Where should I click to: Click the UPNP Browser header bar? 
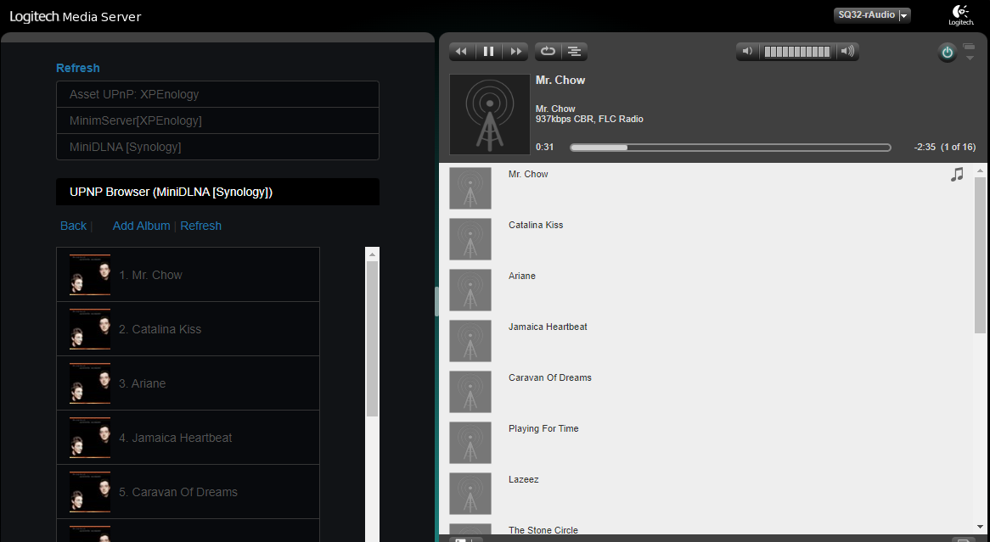pyautogui.click(x=218, y=192)
